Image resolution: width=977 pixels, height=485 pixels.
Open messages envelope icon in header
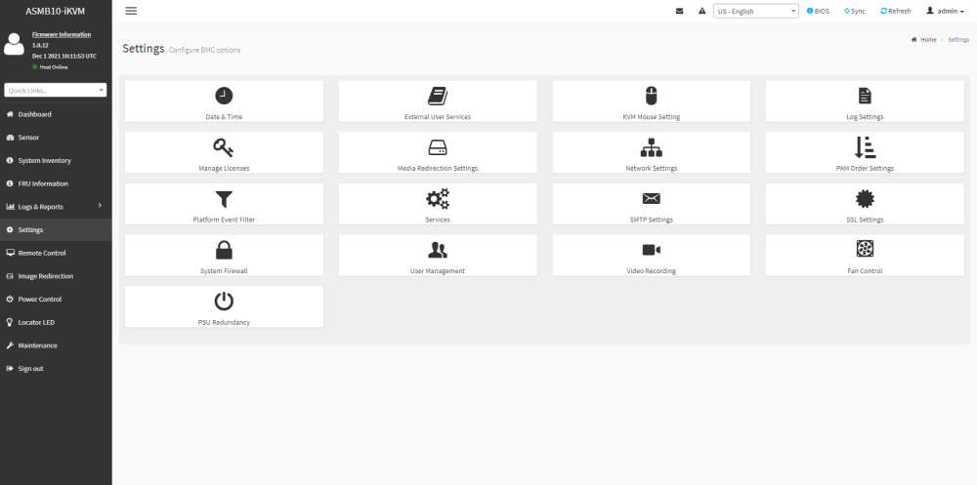[679, 11]
